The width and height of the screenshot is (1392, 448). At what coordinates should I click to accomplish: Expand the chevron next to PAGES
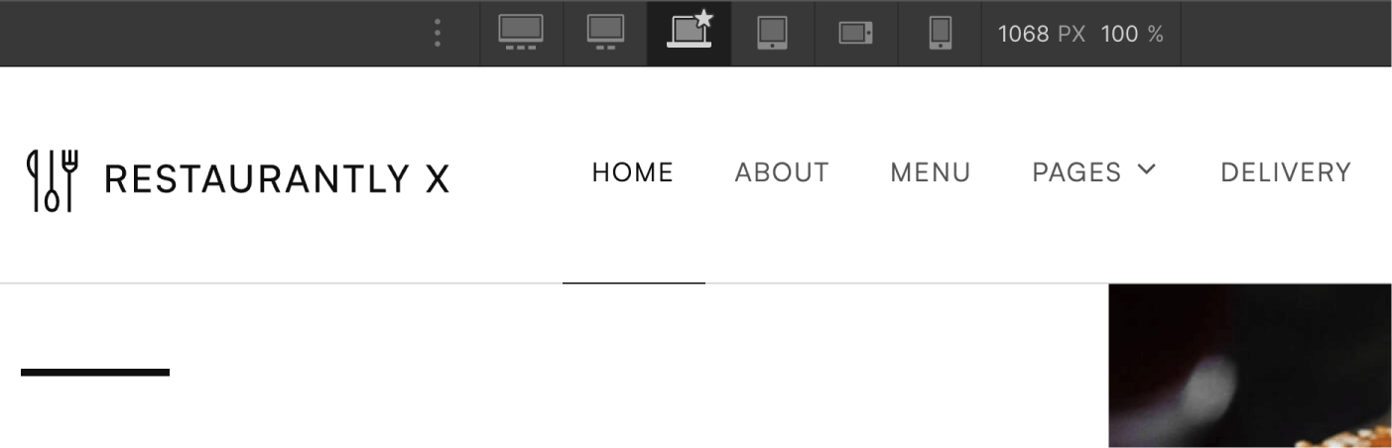pos(1146,169)
